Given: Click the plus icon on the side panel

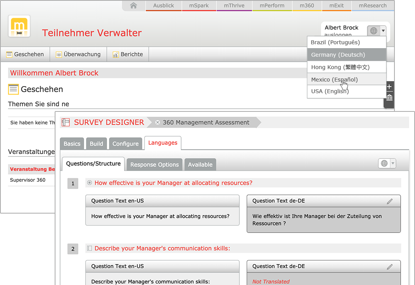Looking at the screenshot, I should tap(389, 87).
